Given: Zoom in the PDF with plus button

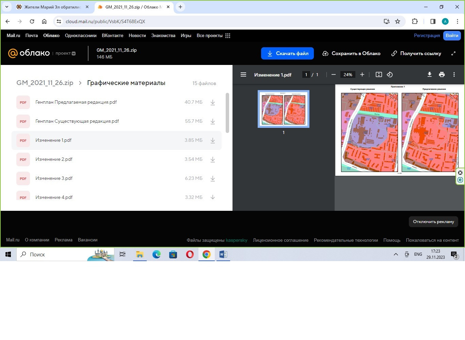Looking at the screenshot, I should click(362, 74).
